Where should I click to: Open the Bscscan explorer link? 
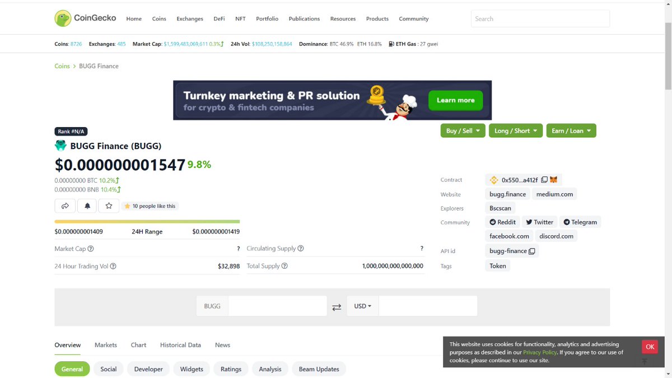coord(500,208)
